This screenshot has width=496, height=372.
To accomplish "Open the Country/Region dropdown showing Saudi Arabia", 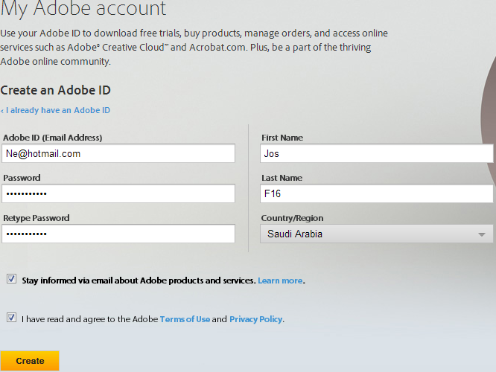I will point(376,234).
